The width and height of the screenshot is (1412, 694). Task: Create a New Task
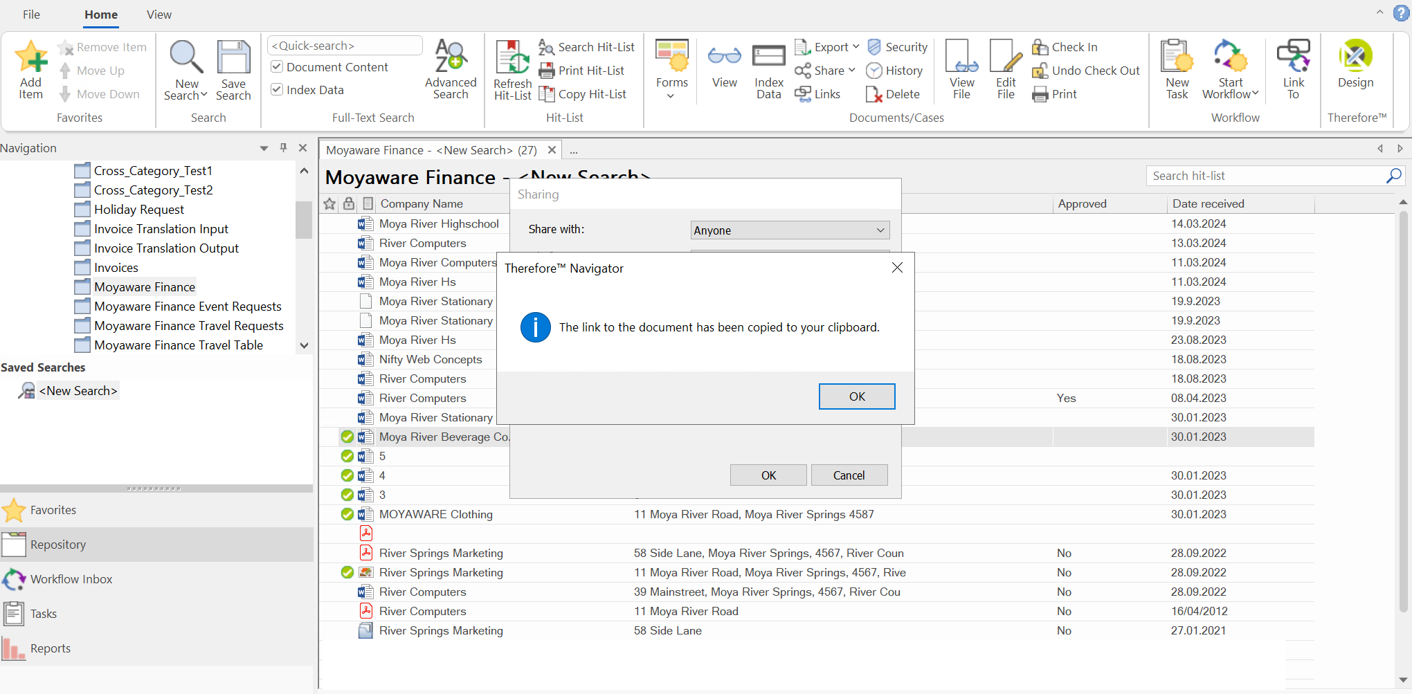[x=1177, y=69]
